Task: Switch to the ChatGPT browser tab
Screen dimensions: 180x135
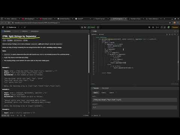Action: [82, 19]
